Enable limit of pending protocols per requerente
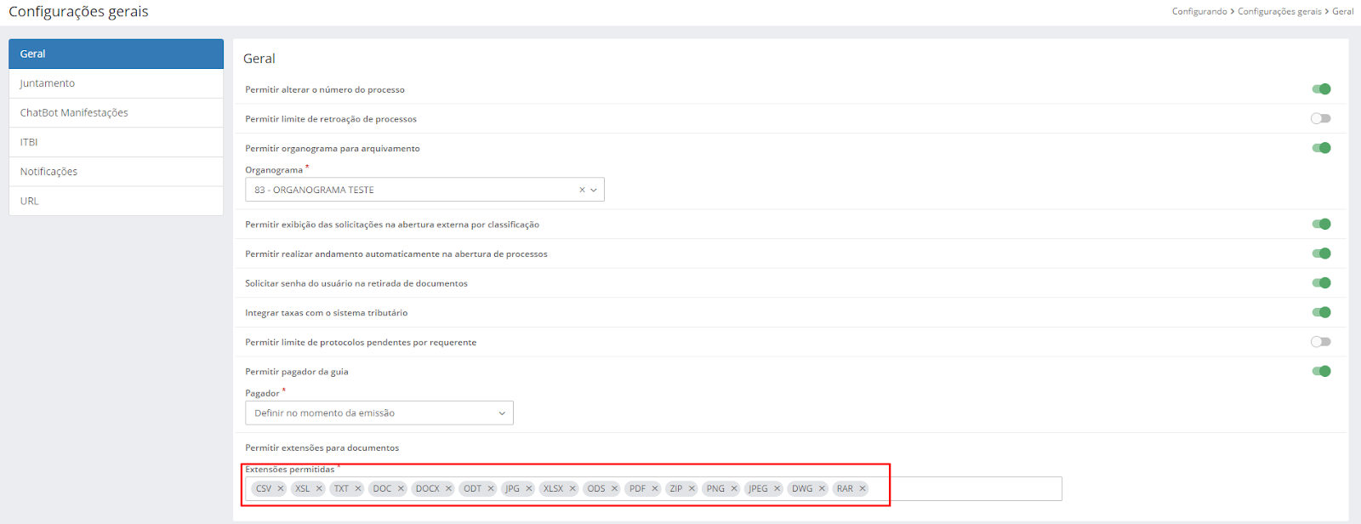Image resolution: width=1361 pixels, height=524 pixels. pos(1320,342)
